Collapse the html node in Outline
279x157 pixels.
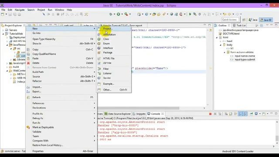[x=217, y=38]
